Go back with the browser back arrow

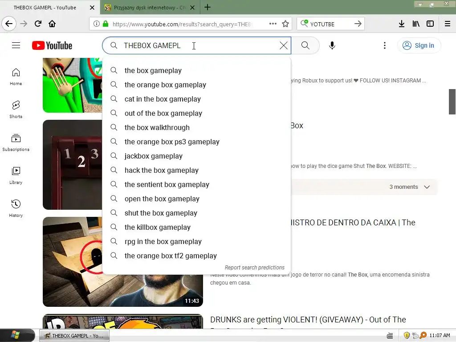click(x=9, y=24)
